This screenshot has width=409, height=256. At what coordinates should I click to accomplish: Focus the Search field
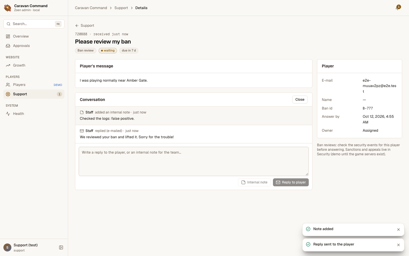[x=34, y=24]
